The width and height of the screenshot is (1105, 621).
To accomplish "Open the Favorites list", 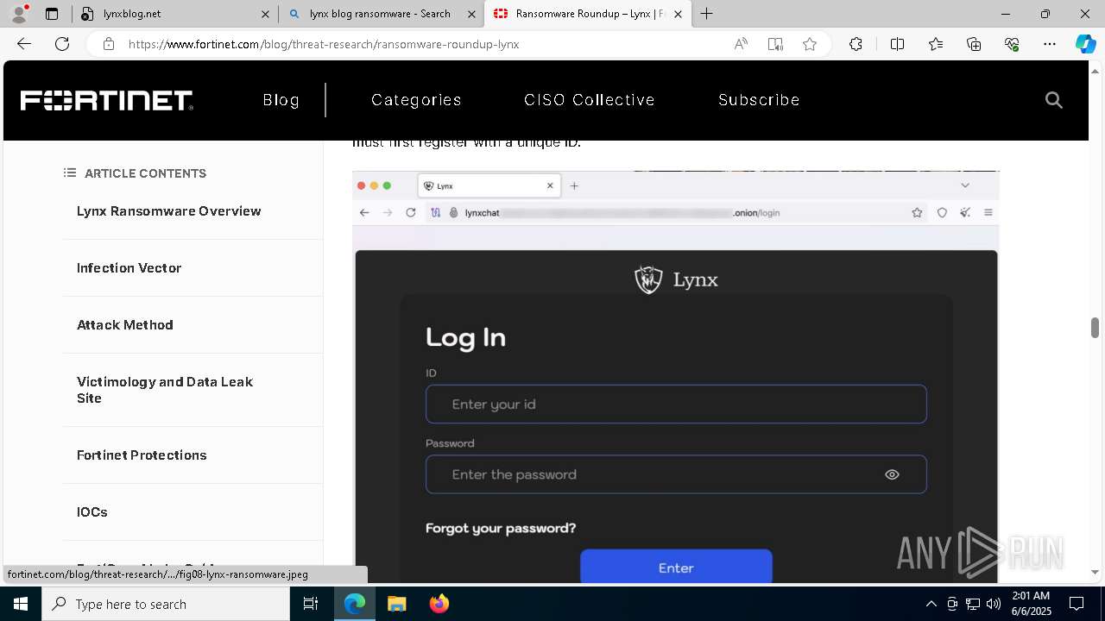I will pyautogui.click(x=936, y=44).
